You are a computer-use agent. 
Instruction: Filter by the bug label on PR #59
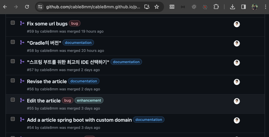tap(75, 23)
